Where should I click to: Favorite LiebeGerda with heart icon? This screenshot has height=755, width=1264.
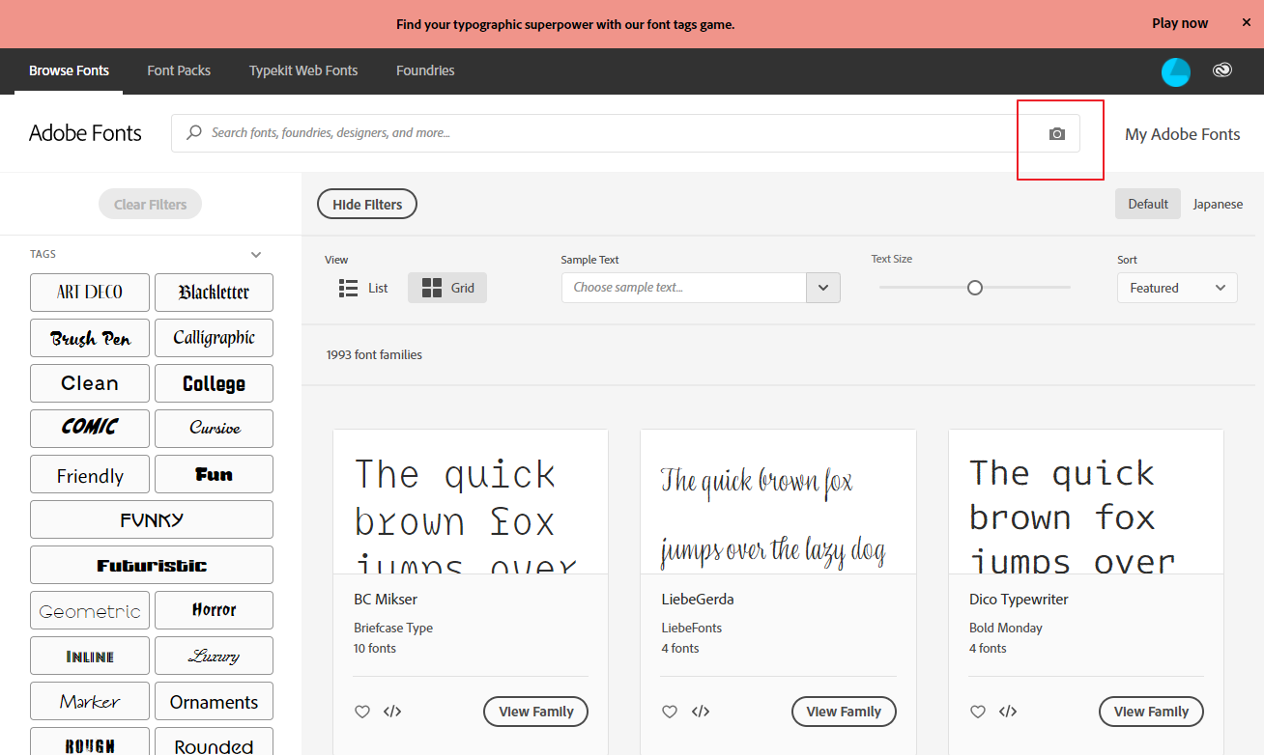tap(670, 712)
